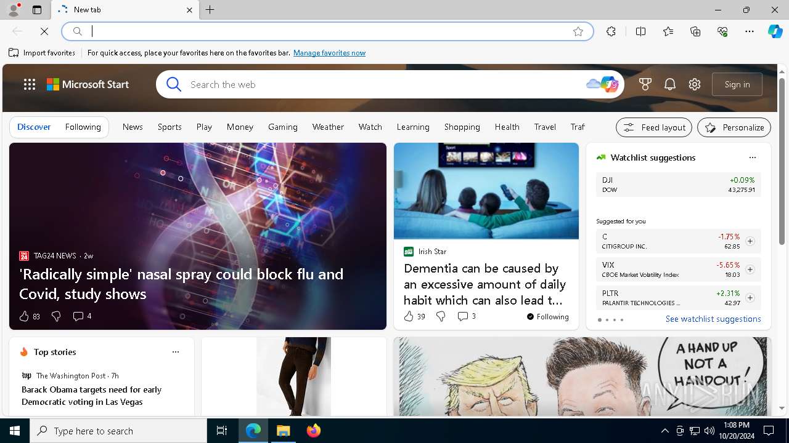The height and width of the screenshot is (443, 789).
Task: Add this page to favorites star
Action: 578,31
